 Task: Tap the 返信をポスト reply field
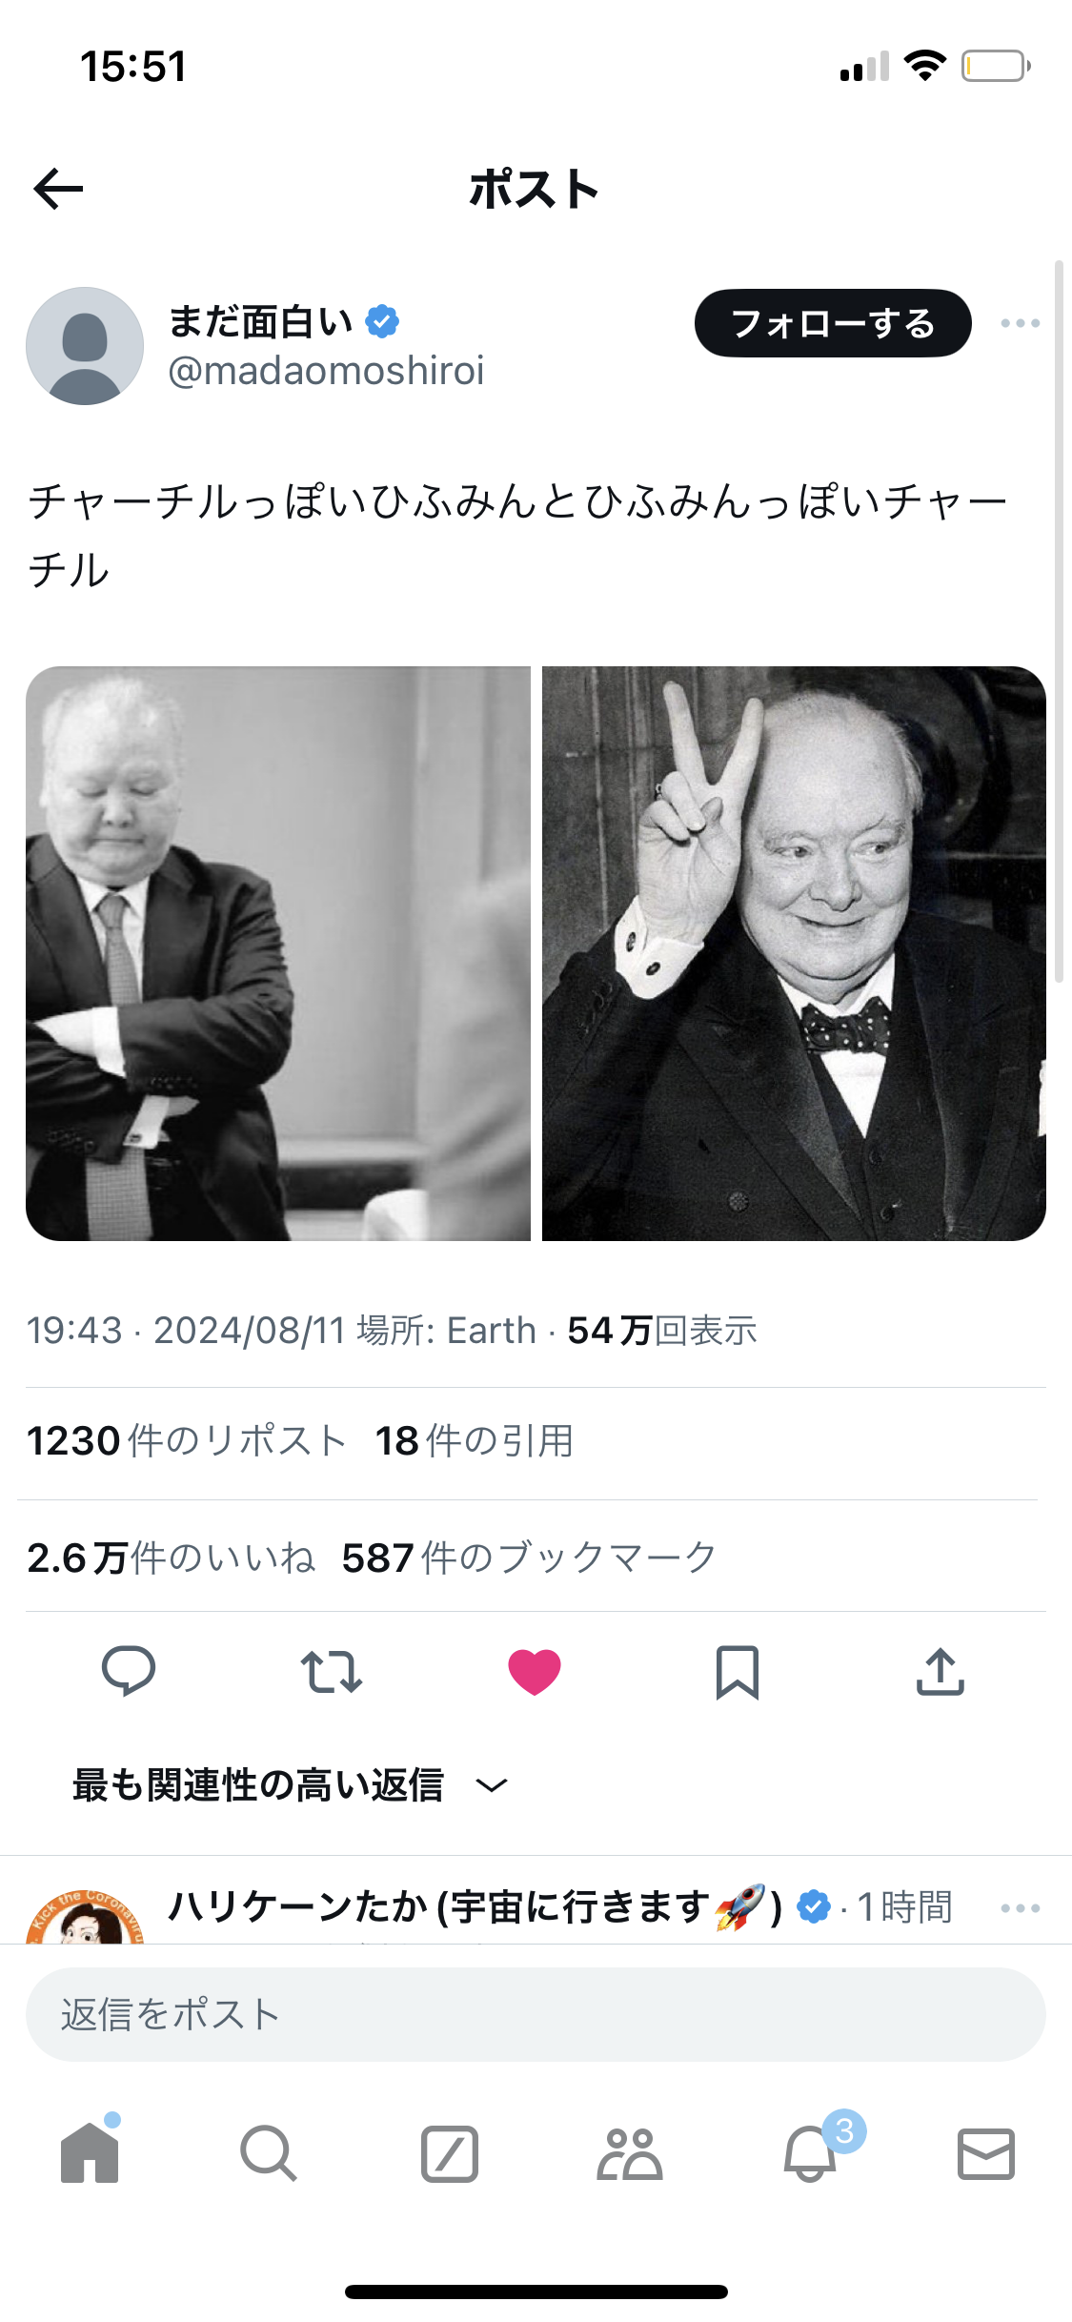(536, 2014)
